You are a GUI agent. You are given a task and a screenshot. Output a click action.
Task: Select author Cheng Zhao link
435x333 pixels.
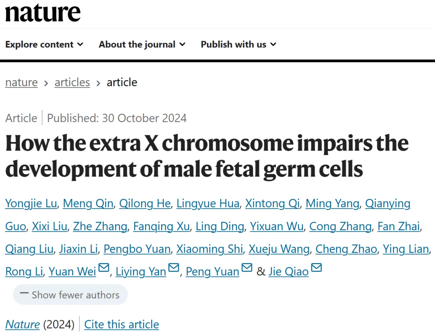point(346,249)
